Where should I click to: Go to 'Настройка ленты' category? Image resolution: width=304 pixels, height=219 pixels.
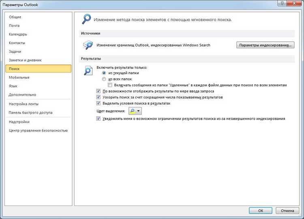pos(39,104)
